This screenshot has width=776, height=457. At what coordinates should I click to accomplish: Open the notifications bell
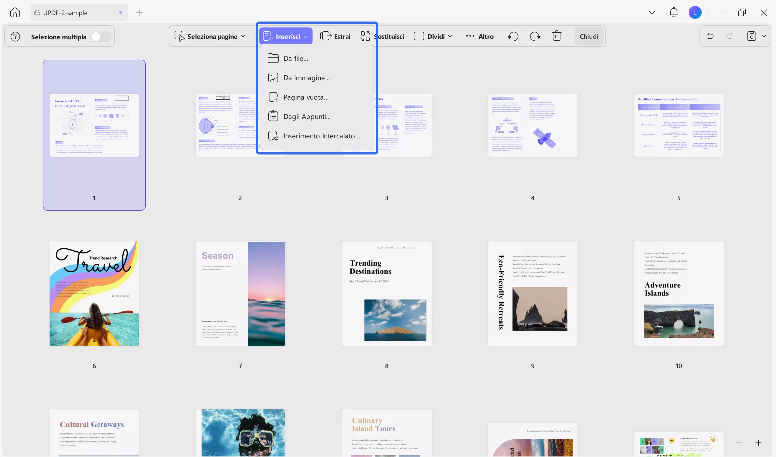click(674, 12)
